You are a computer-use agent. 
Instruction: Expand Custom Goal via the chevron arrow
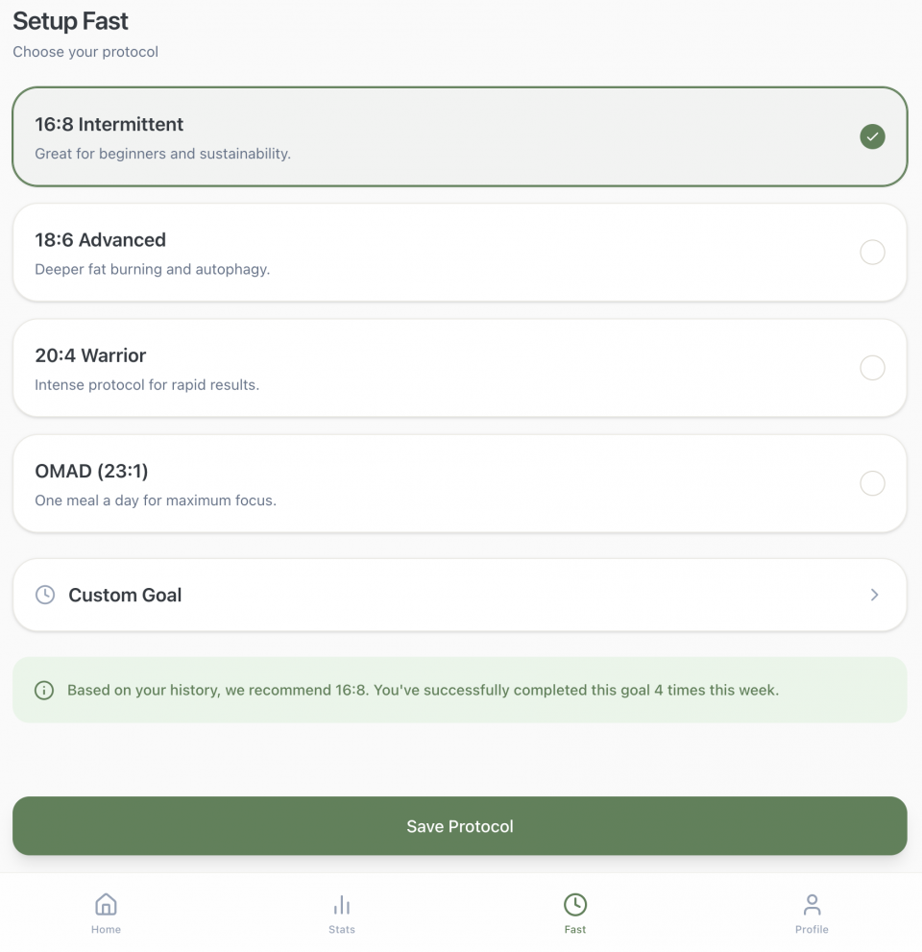(x=874, y=595)
